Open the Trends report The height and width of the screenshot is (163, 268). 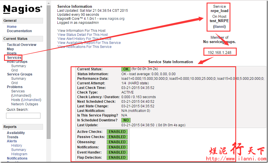click(12, 137)
